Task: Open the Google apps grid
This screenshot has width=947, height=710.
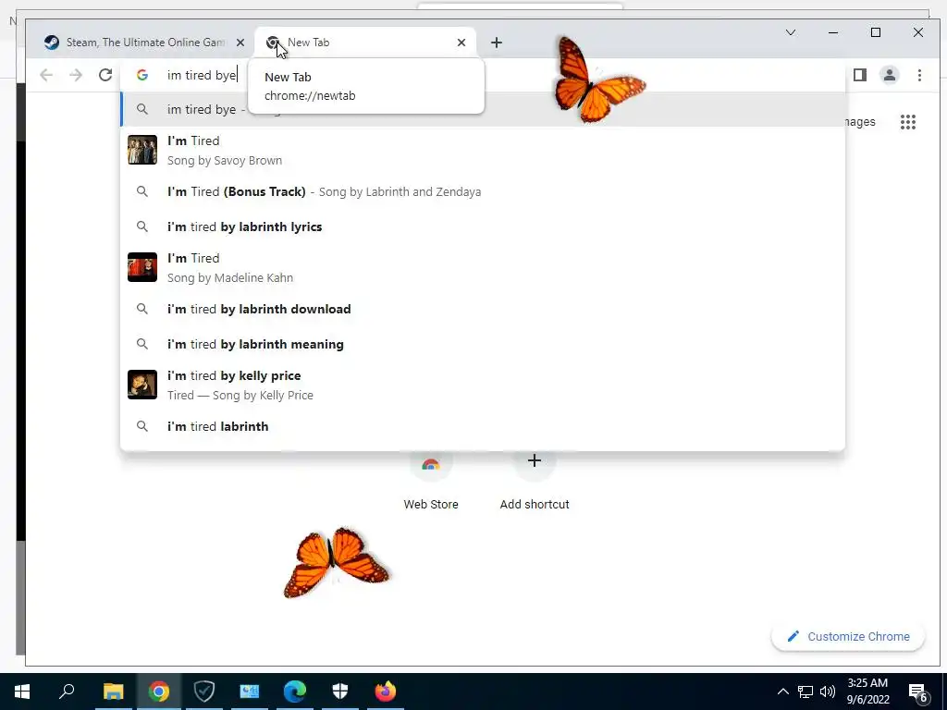Action: (x=908, y=122)
